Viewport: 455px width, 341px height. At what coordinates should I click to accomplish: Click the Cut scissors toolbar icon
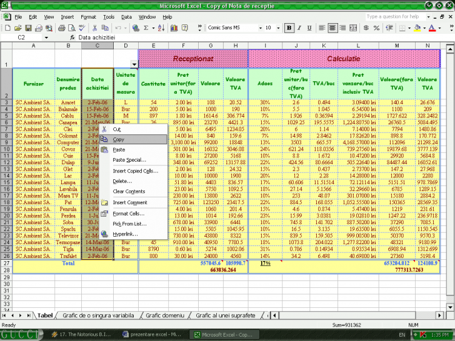click(x=94, y=28)
